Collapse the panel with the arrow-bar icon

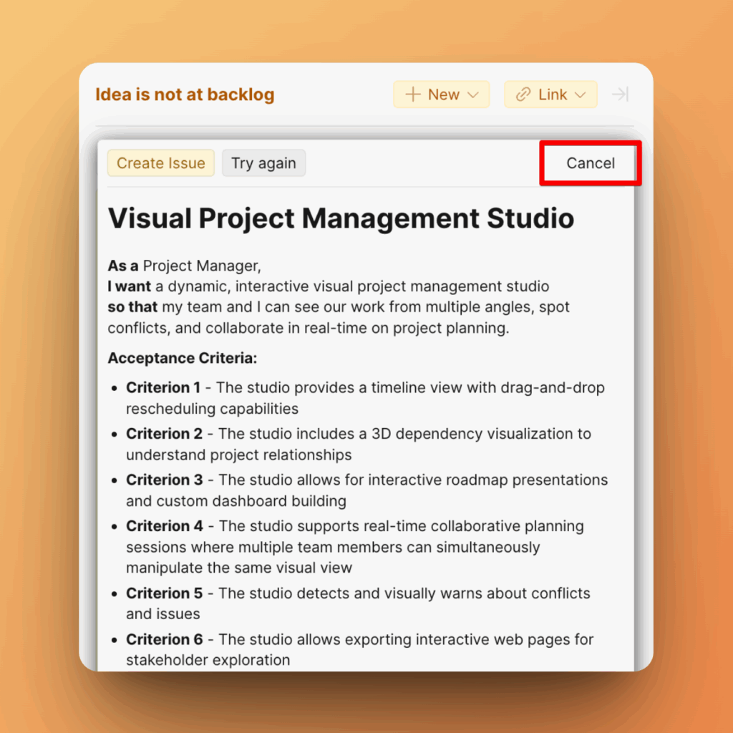point(620,94)
